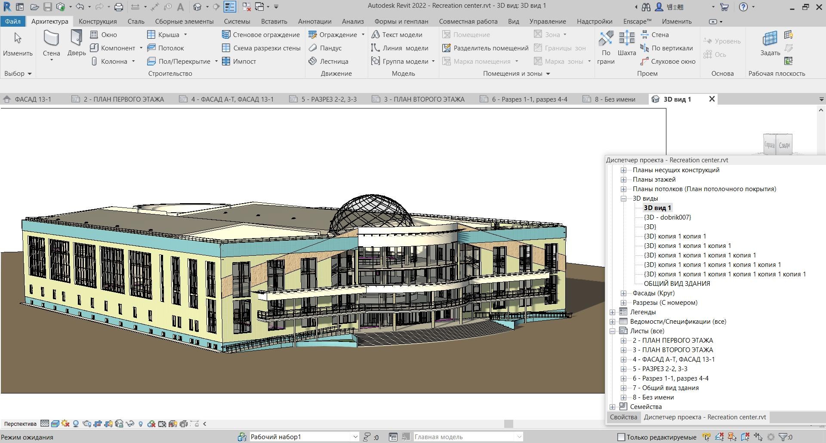Viewport: 826px width, 443px height.
Task: Pick the Пандус ramp tool
Action: click(x=325, y=48)
